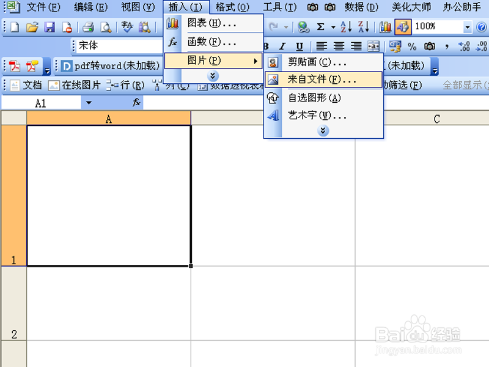Open the Zoom 100% dropdown

coord(467,27)
